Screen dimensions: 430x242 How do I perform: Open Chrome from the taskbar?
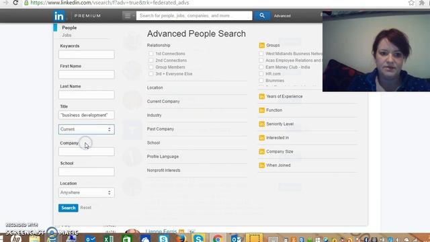pos(218,238)
